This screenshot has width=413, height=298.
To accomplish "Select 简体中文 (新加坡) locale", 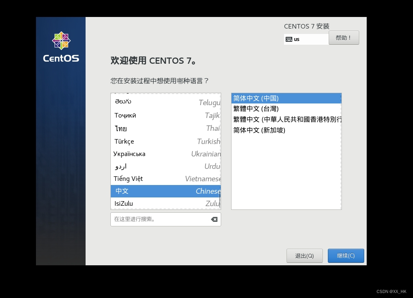I will click(286, 130).
